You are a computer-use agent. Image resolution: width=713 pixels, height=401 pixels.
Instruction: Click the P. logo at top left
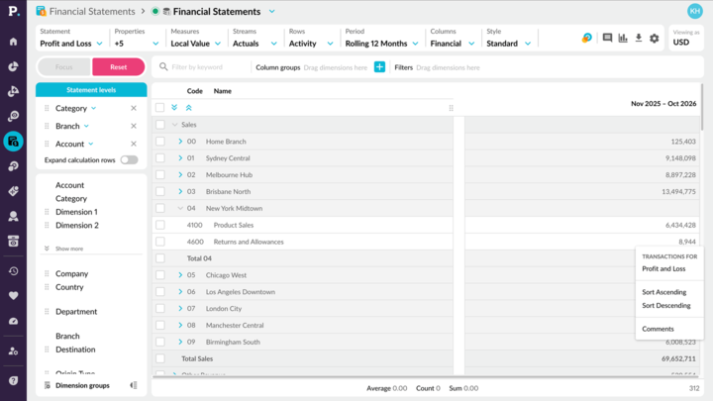(14, 11)
